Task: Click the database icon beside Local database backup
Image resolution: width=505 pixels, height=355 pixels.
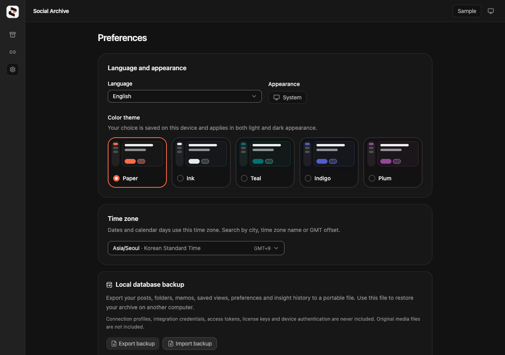Action: click(109, 285)
